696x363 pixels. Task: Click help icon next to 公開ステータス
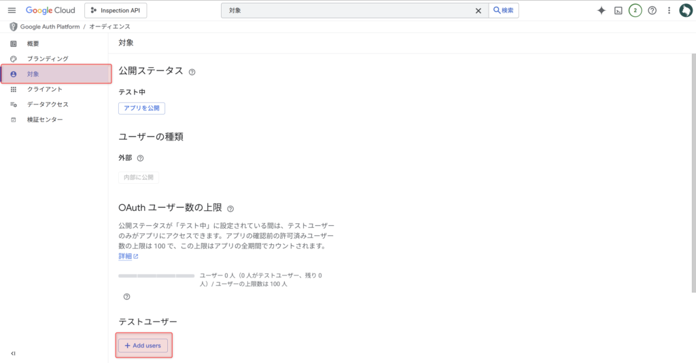(x=192, y=72)
